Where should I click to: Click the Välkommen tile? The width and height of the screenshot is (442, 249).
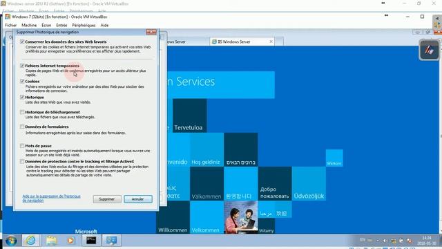[207, 184]
